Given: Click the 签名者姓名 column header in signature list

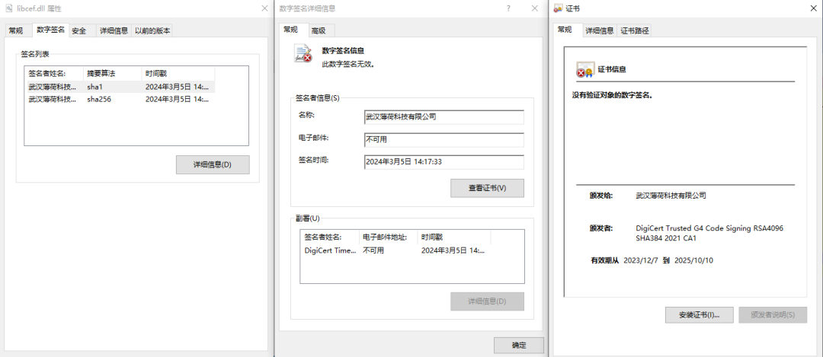Looking at the screenshot, I should 54,73.
